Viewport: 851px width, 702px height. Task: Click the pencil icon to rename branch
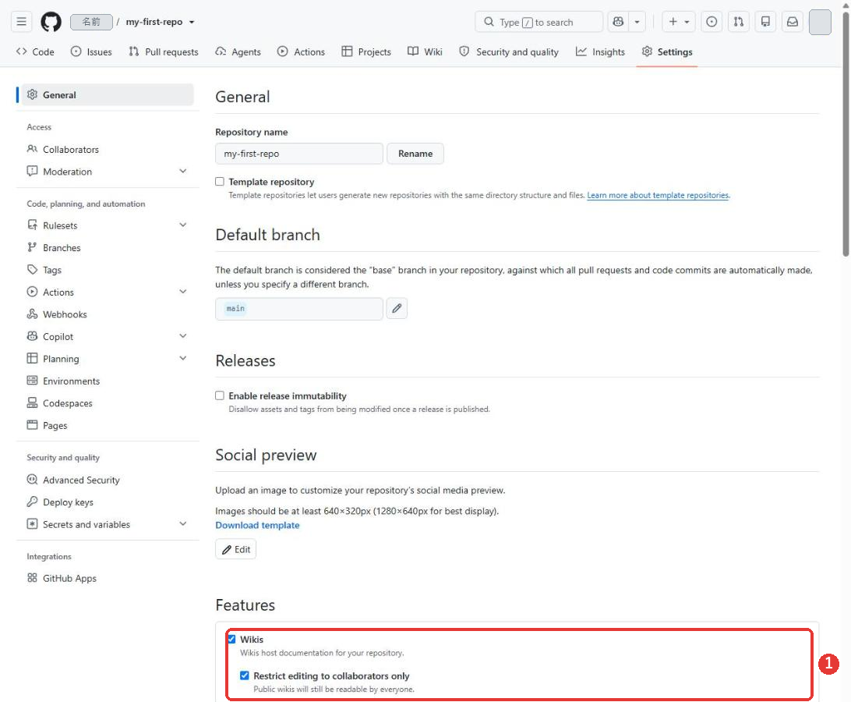click(x=397, y=309)
